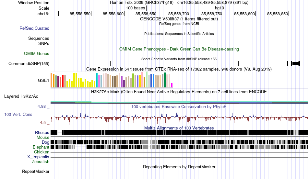Select the Common dbSNP(155) track label
Viewport: 308px width, 179px height.
29,63
